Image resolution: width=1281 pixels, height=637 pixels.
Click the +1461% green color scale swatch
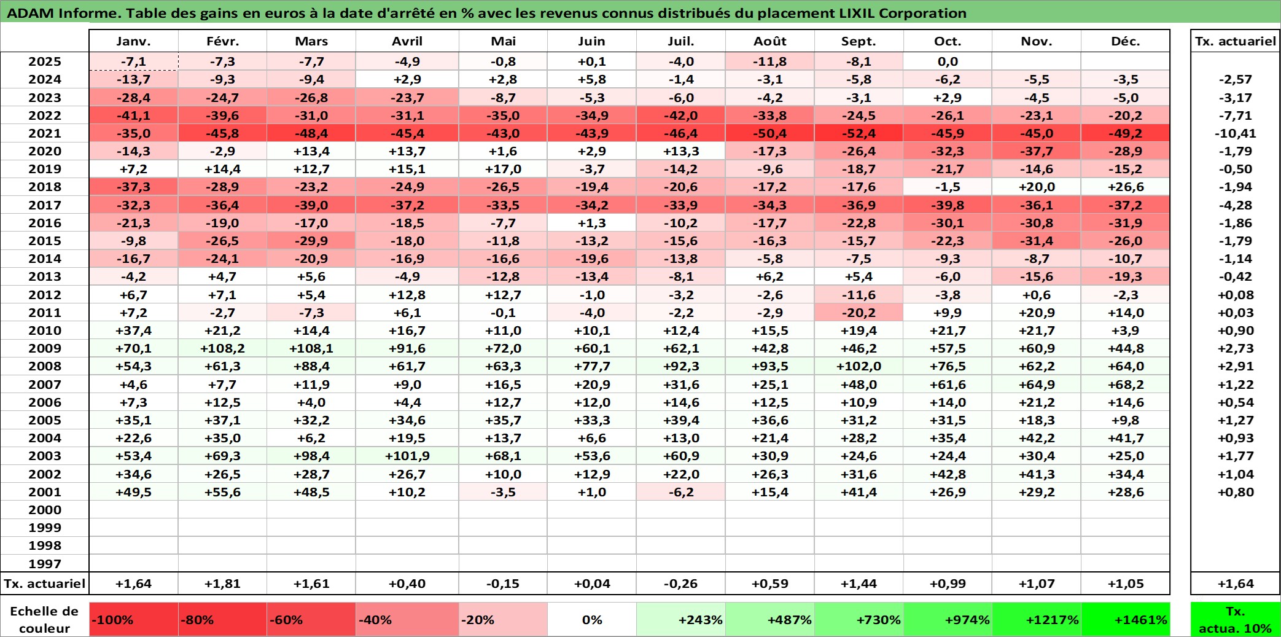tap(1126, 619)
